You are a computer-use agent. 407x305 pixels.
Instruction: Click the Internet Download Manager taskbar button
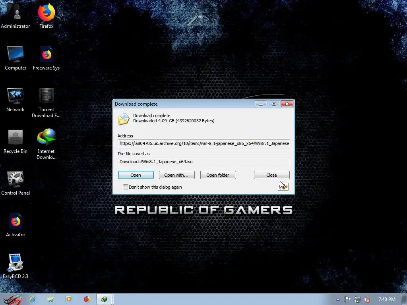tap(105, 299)
